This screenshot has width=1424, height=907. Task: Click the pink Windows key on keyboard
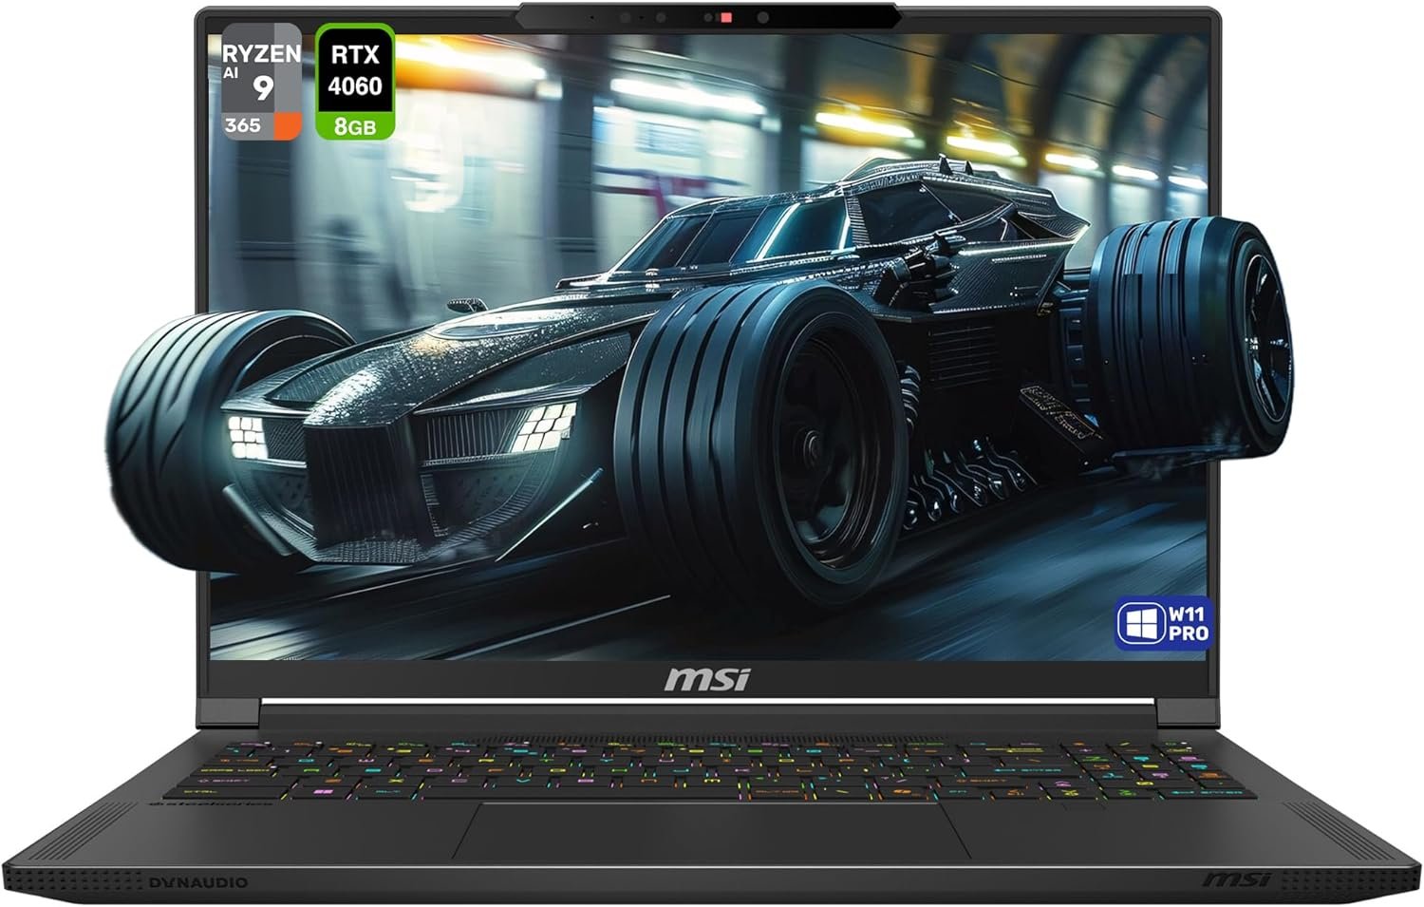click(321, 792)
